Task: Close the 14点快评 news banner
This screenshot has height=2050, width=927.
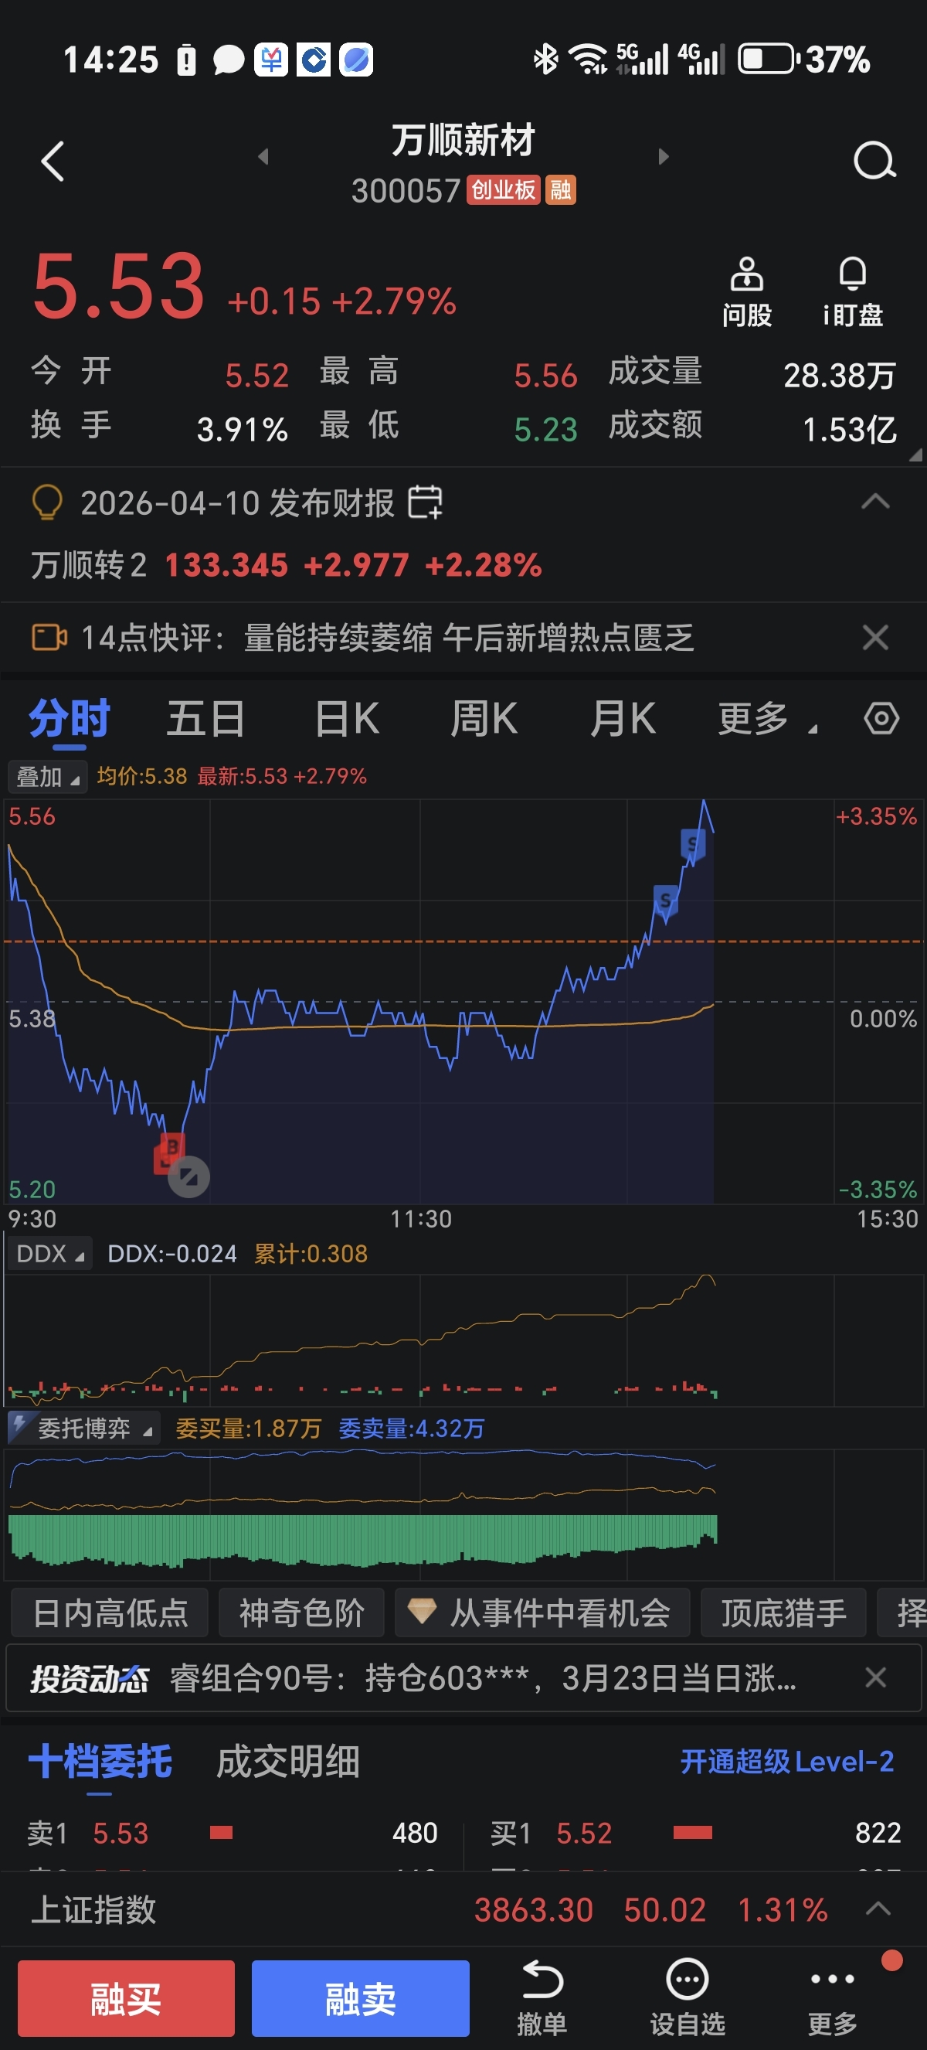Action: click(x=875, y=638)
